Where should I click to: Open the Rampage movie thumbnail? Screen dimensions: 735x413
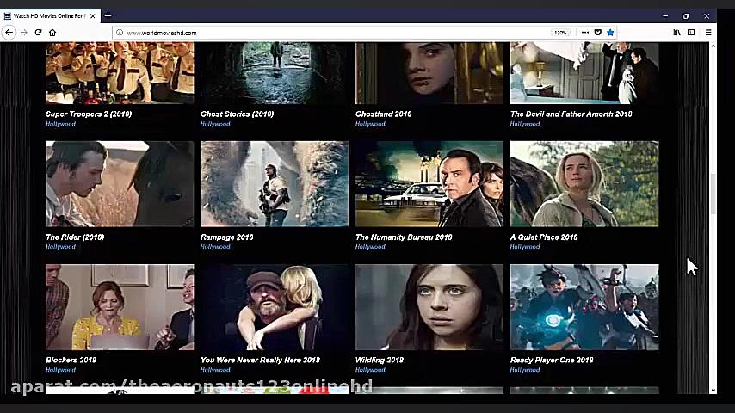pyautogui.click(x=275, y=184)
